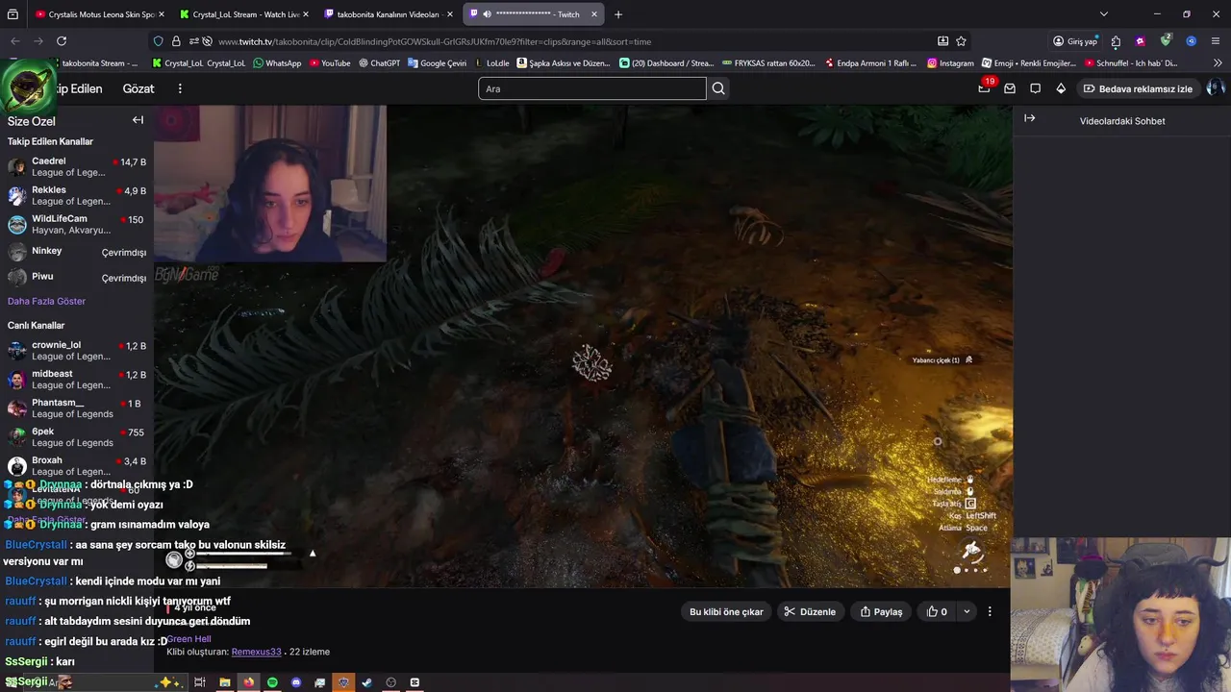This screenshot has height=692, width=1231.
Task: Open the Twitch inbox envelope icon
Action: click(x=1010, y=88)
